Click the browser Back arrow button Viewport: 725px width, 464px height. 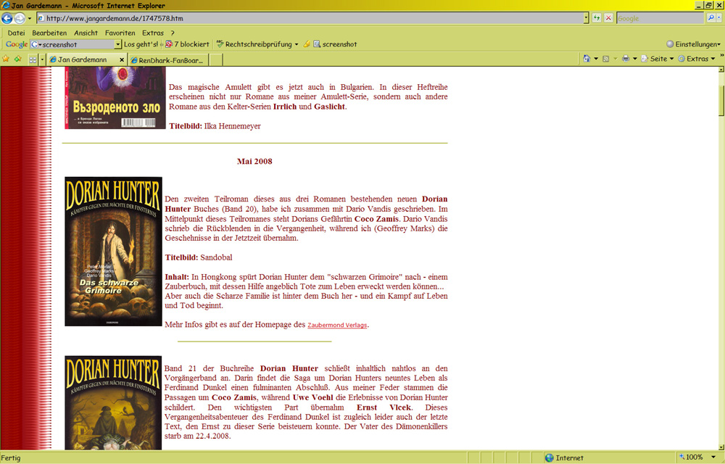pyautogui.click(x=8, y=18)
